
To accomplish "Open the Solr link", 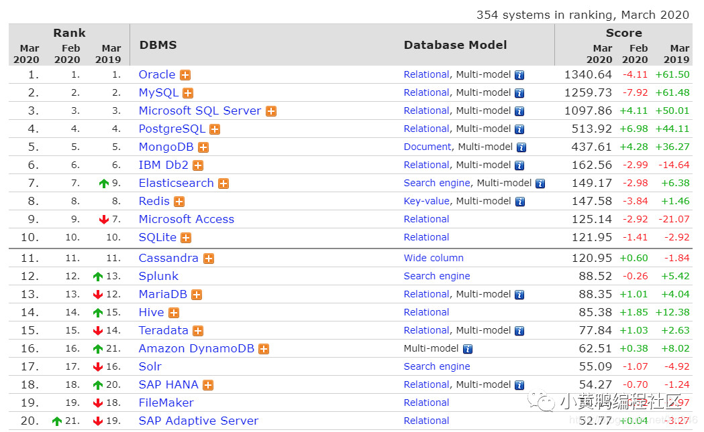I will 150,366.
